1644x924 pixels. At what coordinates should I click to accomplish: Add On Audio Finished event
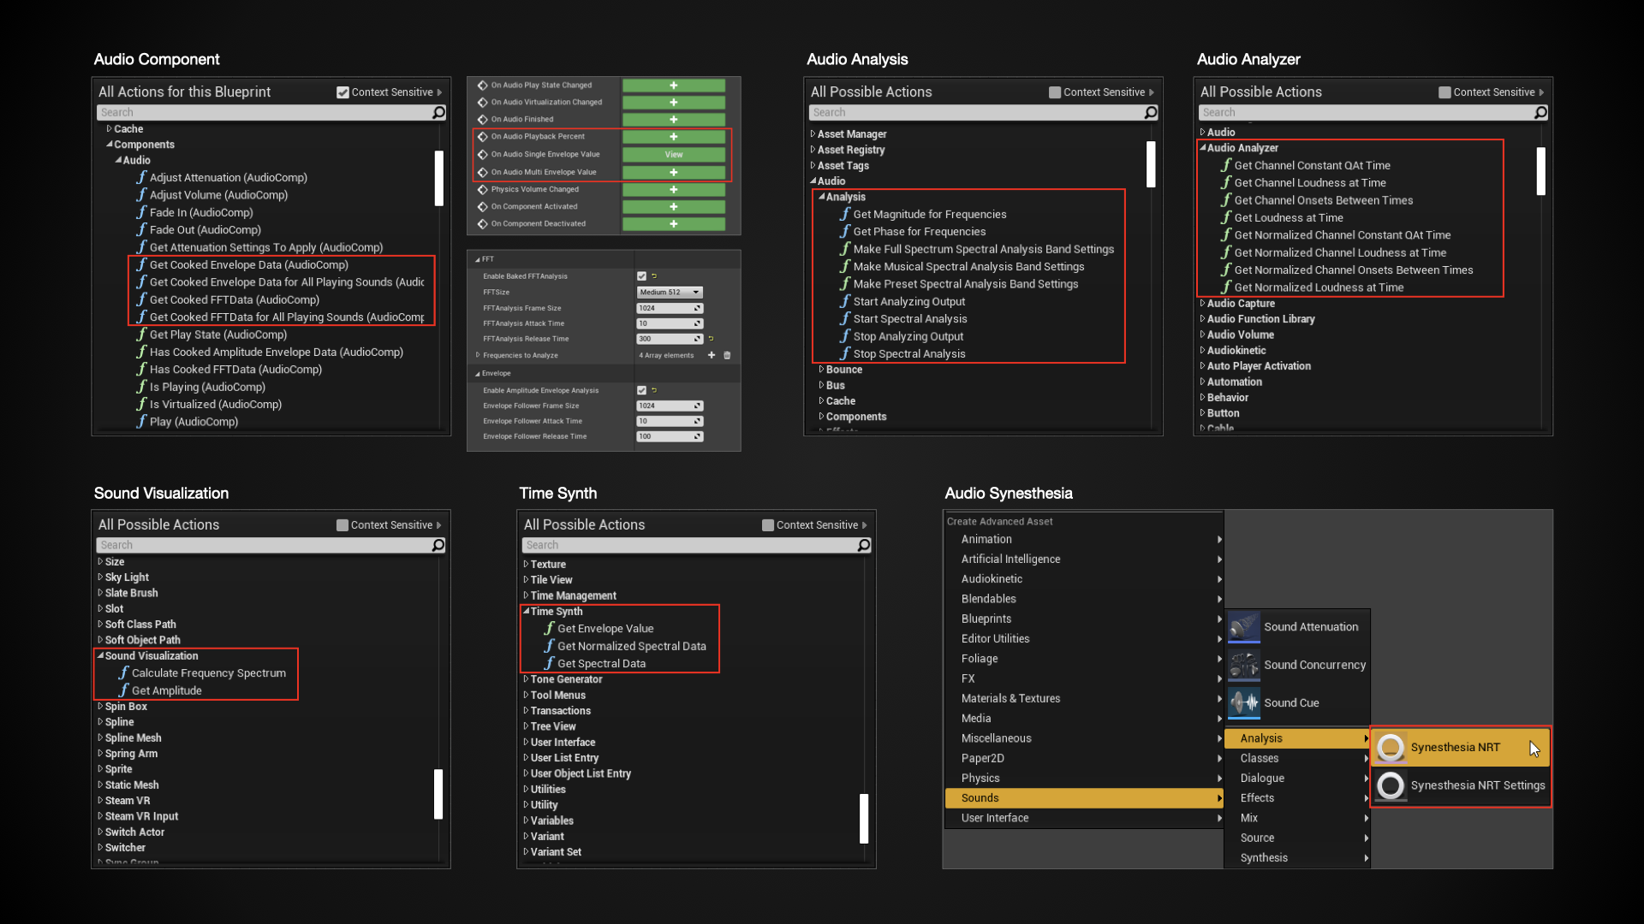673,120
